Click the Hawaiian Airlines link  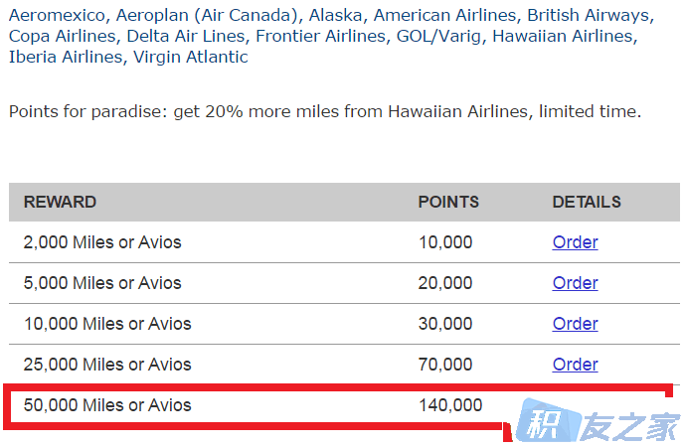point(563,37)
